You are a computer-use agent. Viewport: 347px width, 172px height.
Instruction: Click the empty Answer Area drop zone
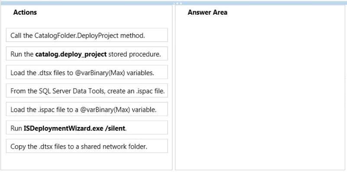(260, 93)
